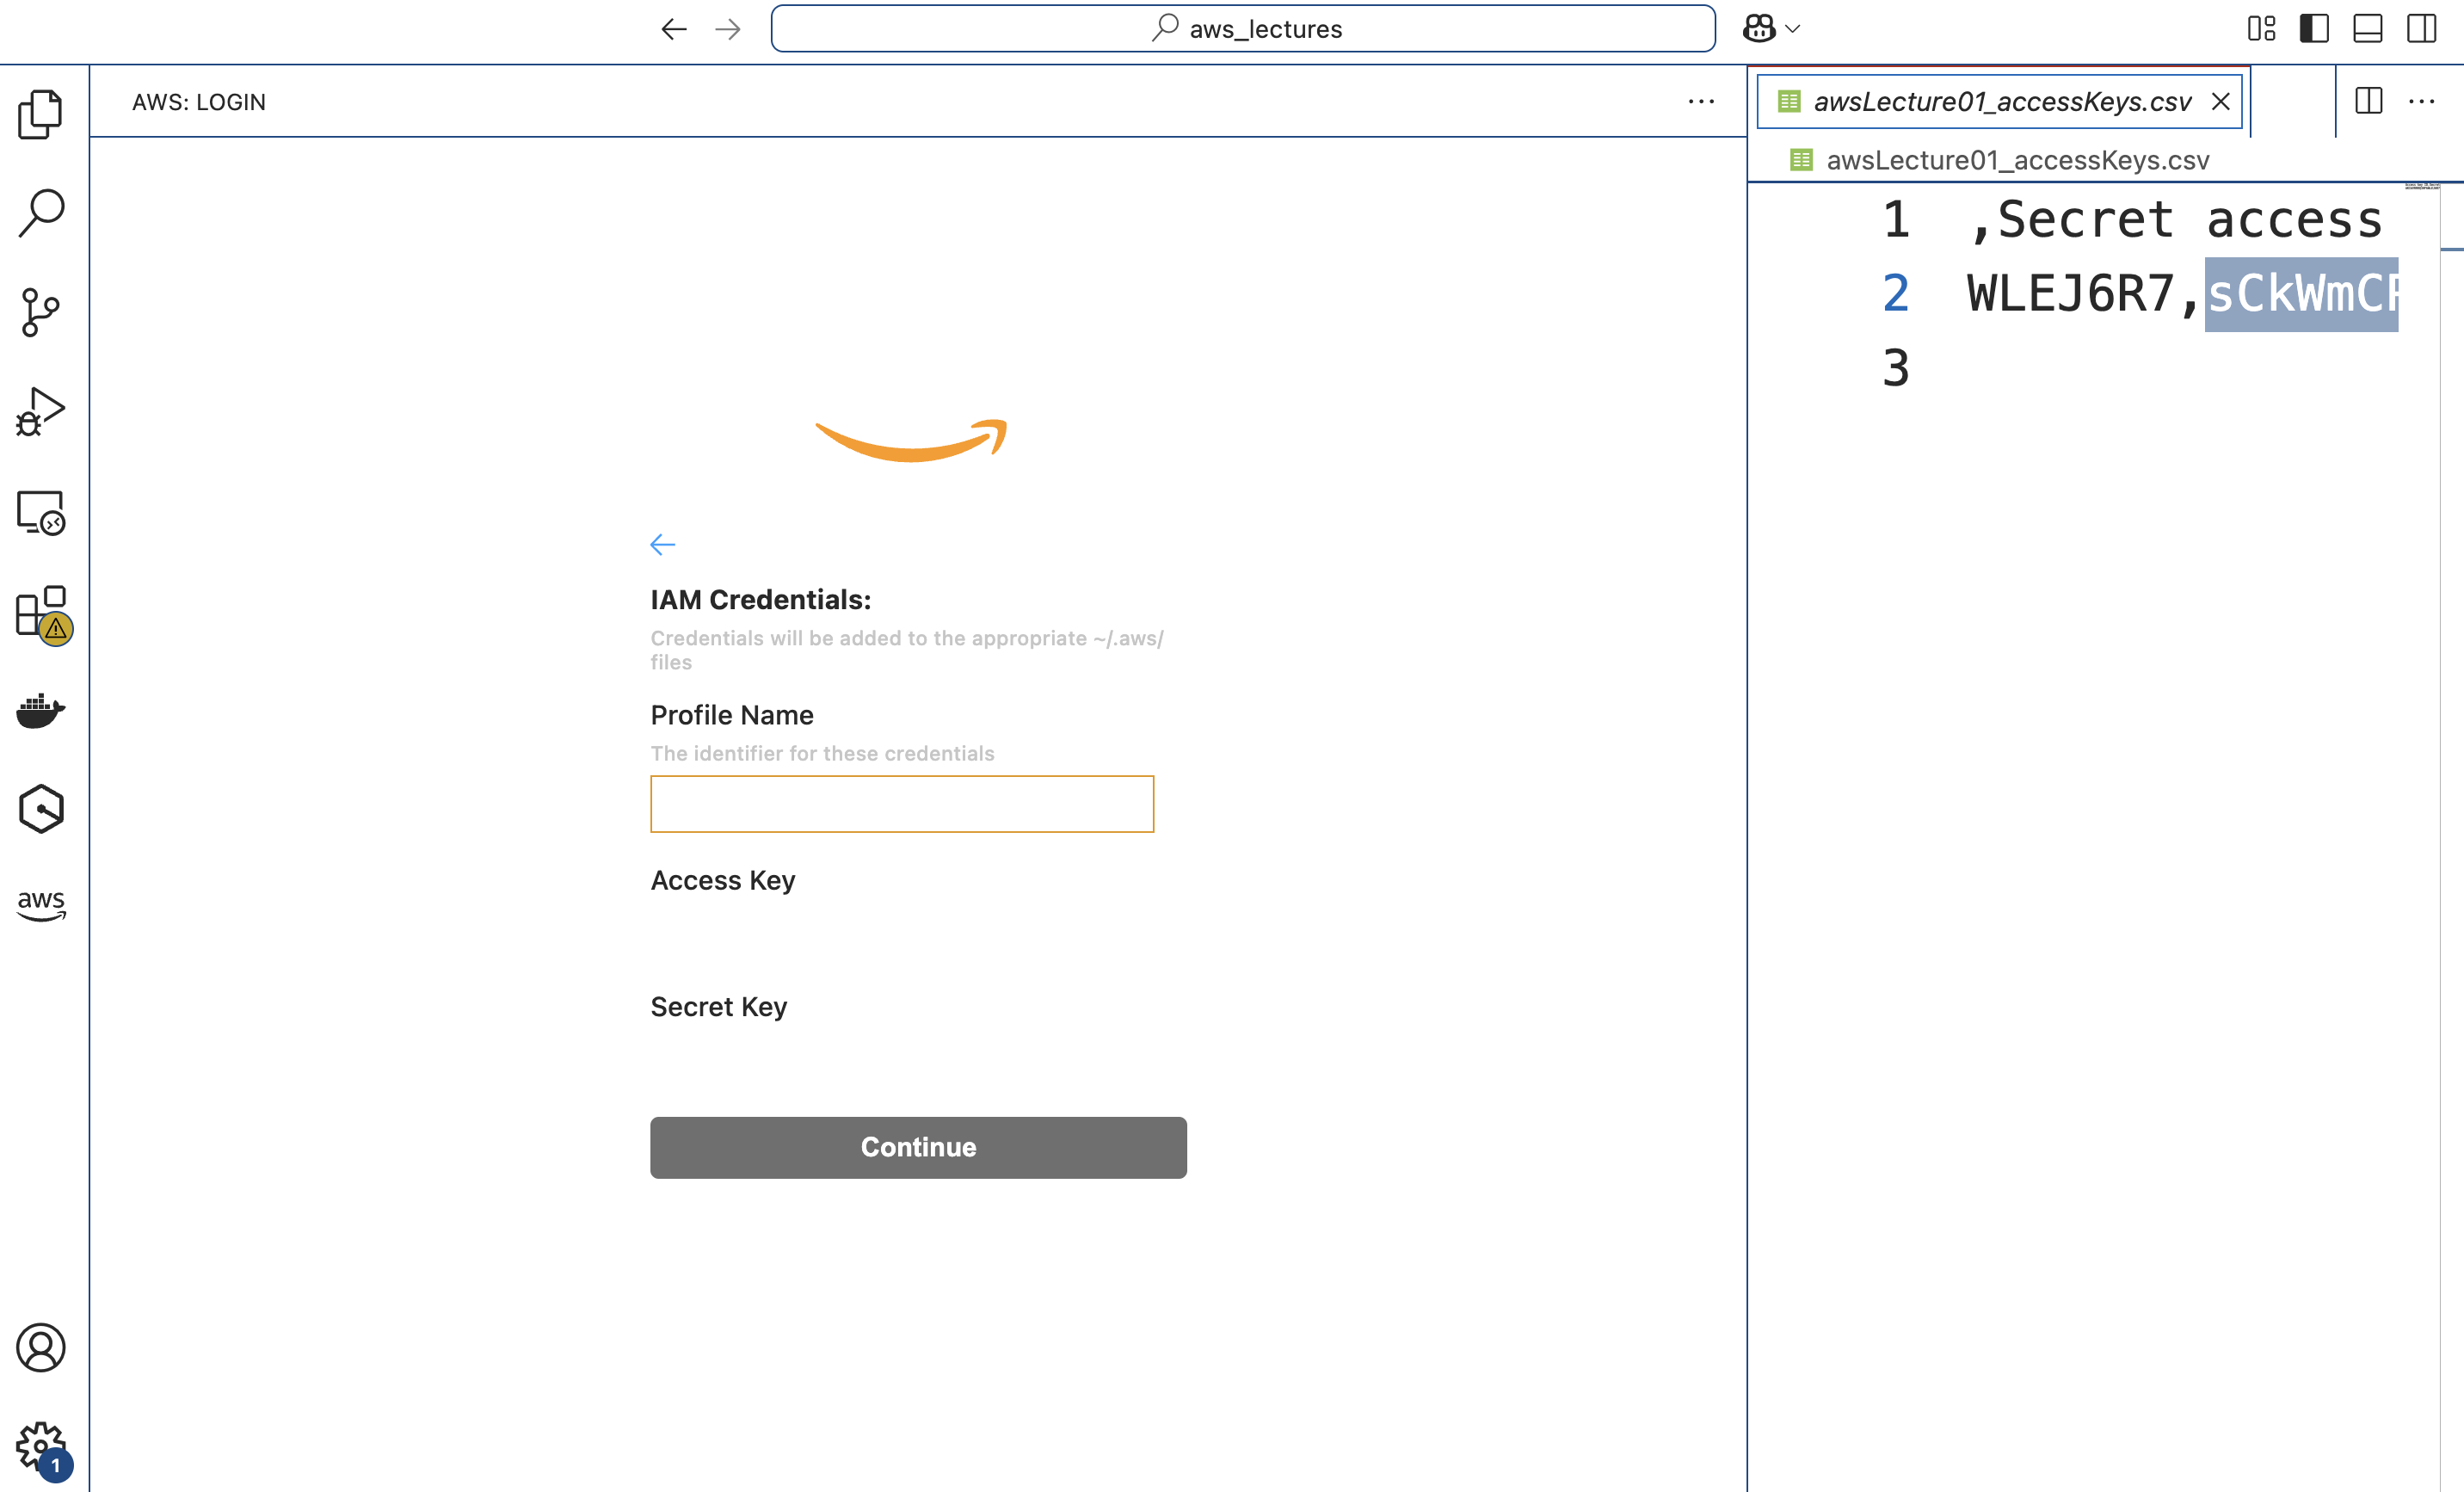Click line number 1 in CSV editor
Image resolution: width=2464 pixels, height=1492 pixels.
(x=1896, y=220)
